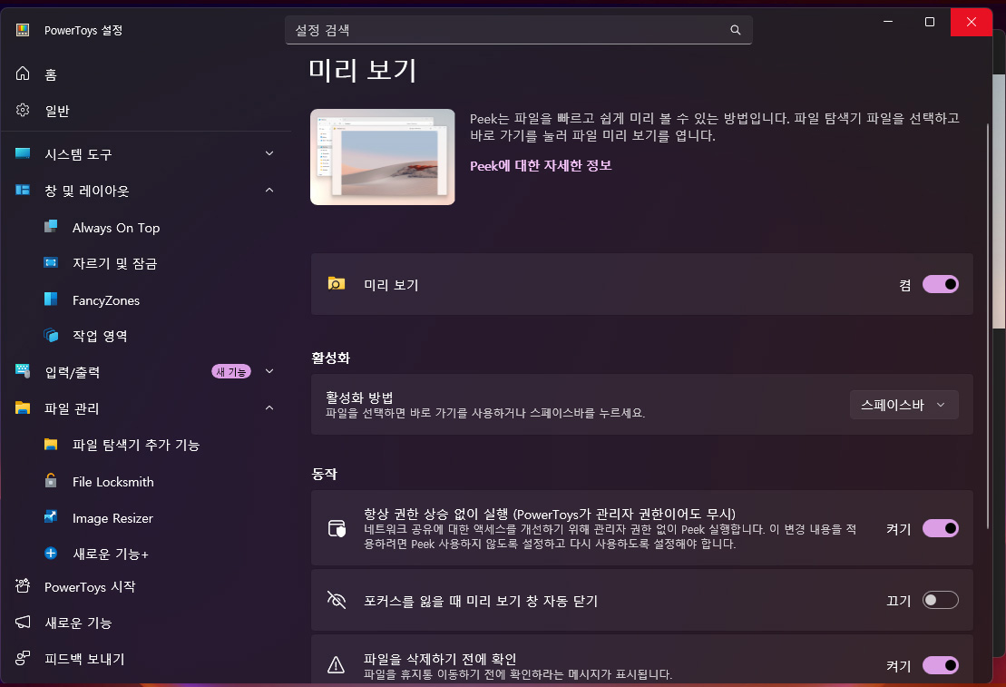This screenshot has height=687, width=1006.
Task: Click the Give Feedback icon
Action: point(23,658)
